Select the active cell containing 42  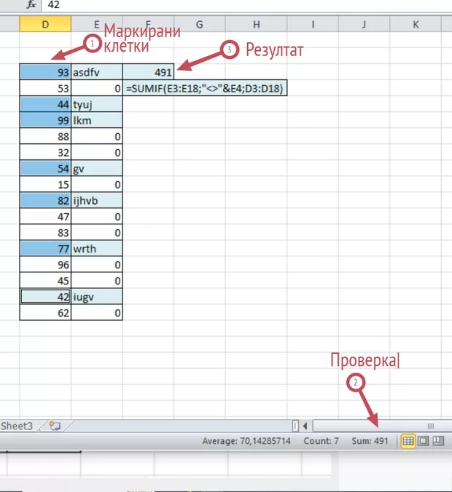click(45, 297)
